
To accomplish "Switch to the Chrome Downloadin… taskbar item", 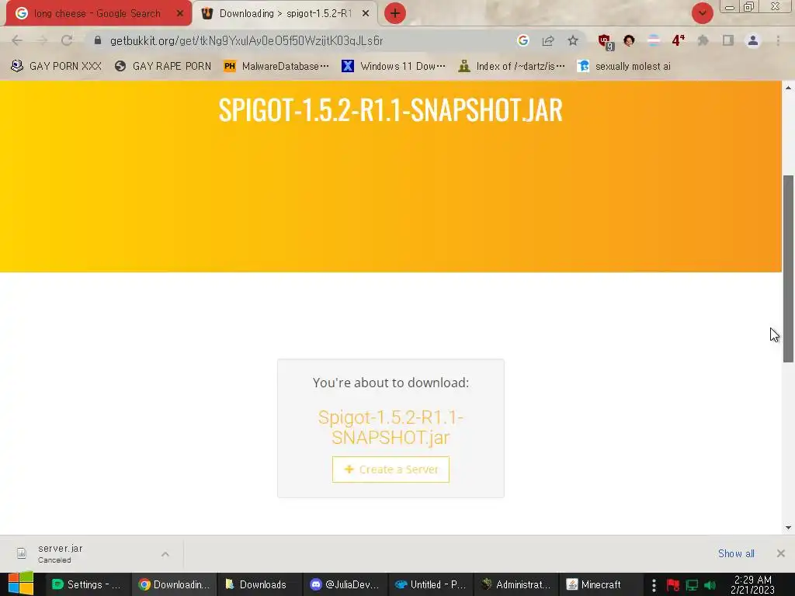I will click(175, 584).
